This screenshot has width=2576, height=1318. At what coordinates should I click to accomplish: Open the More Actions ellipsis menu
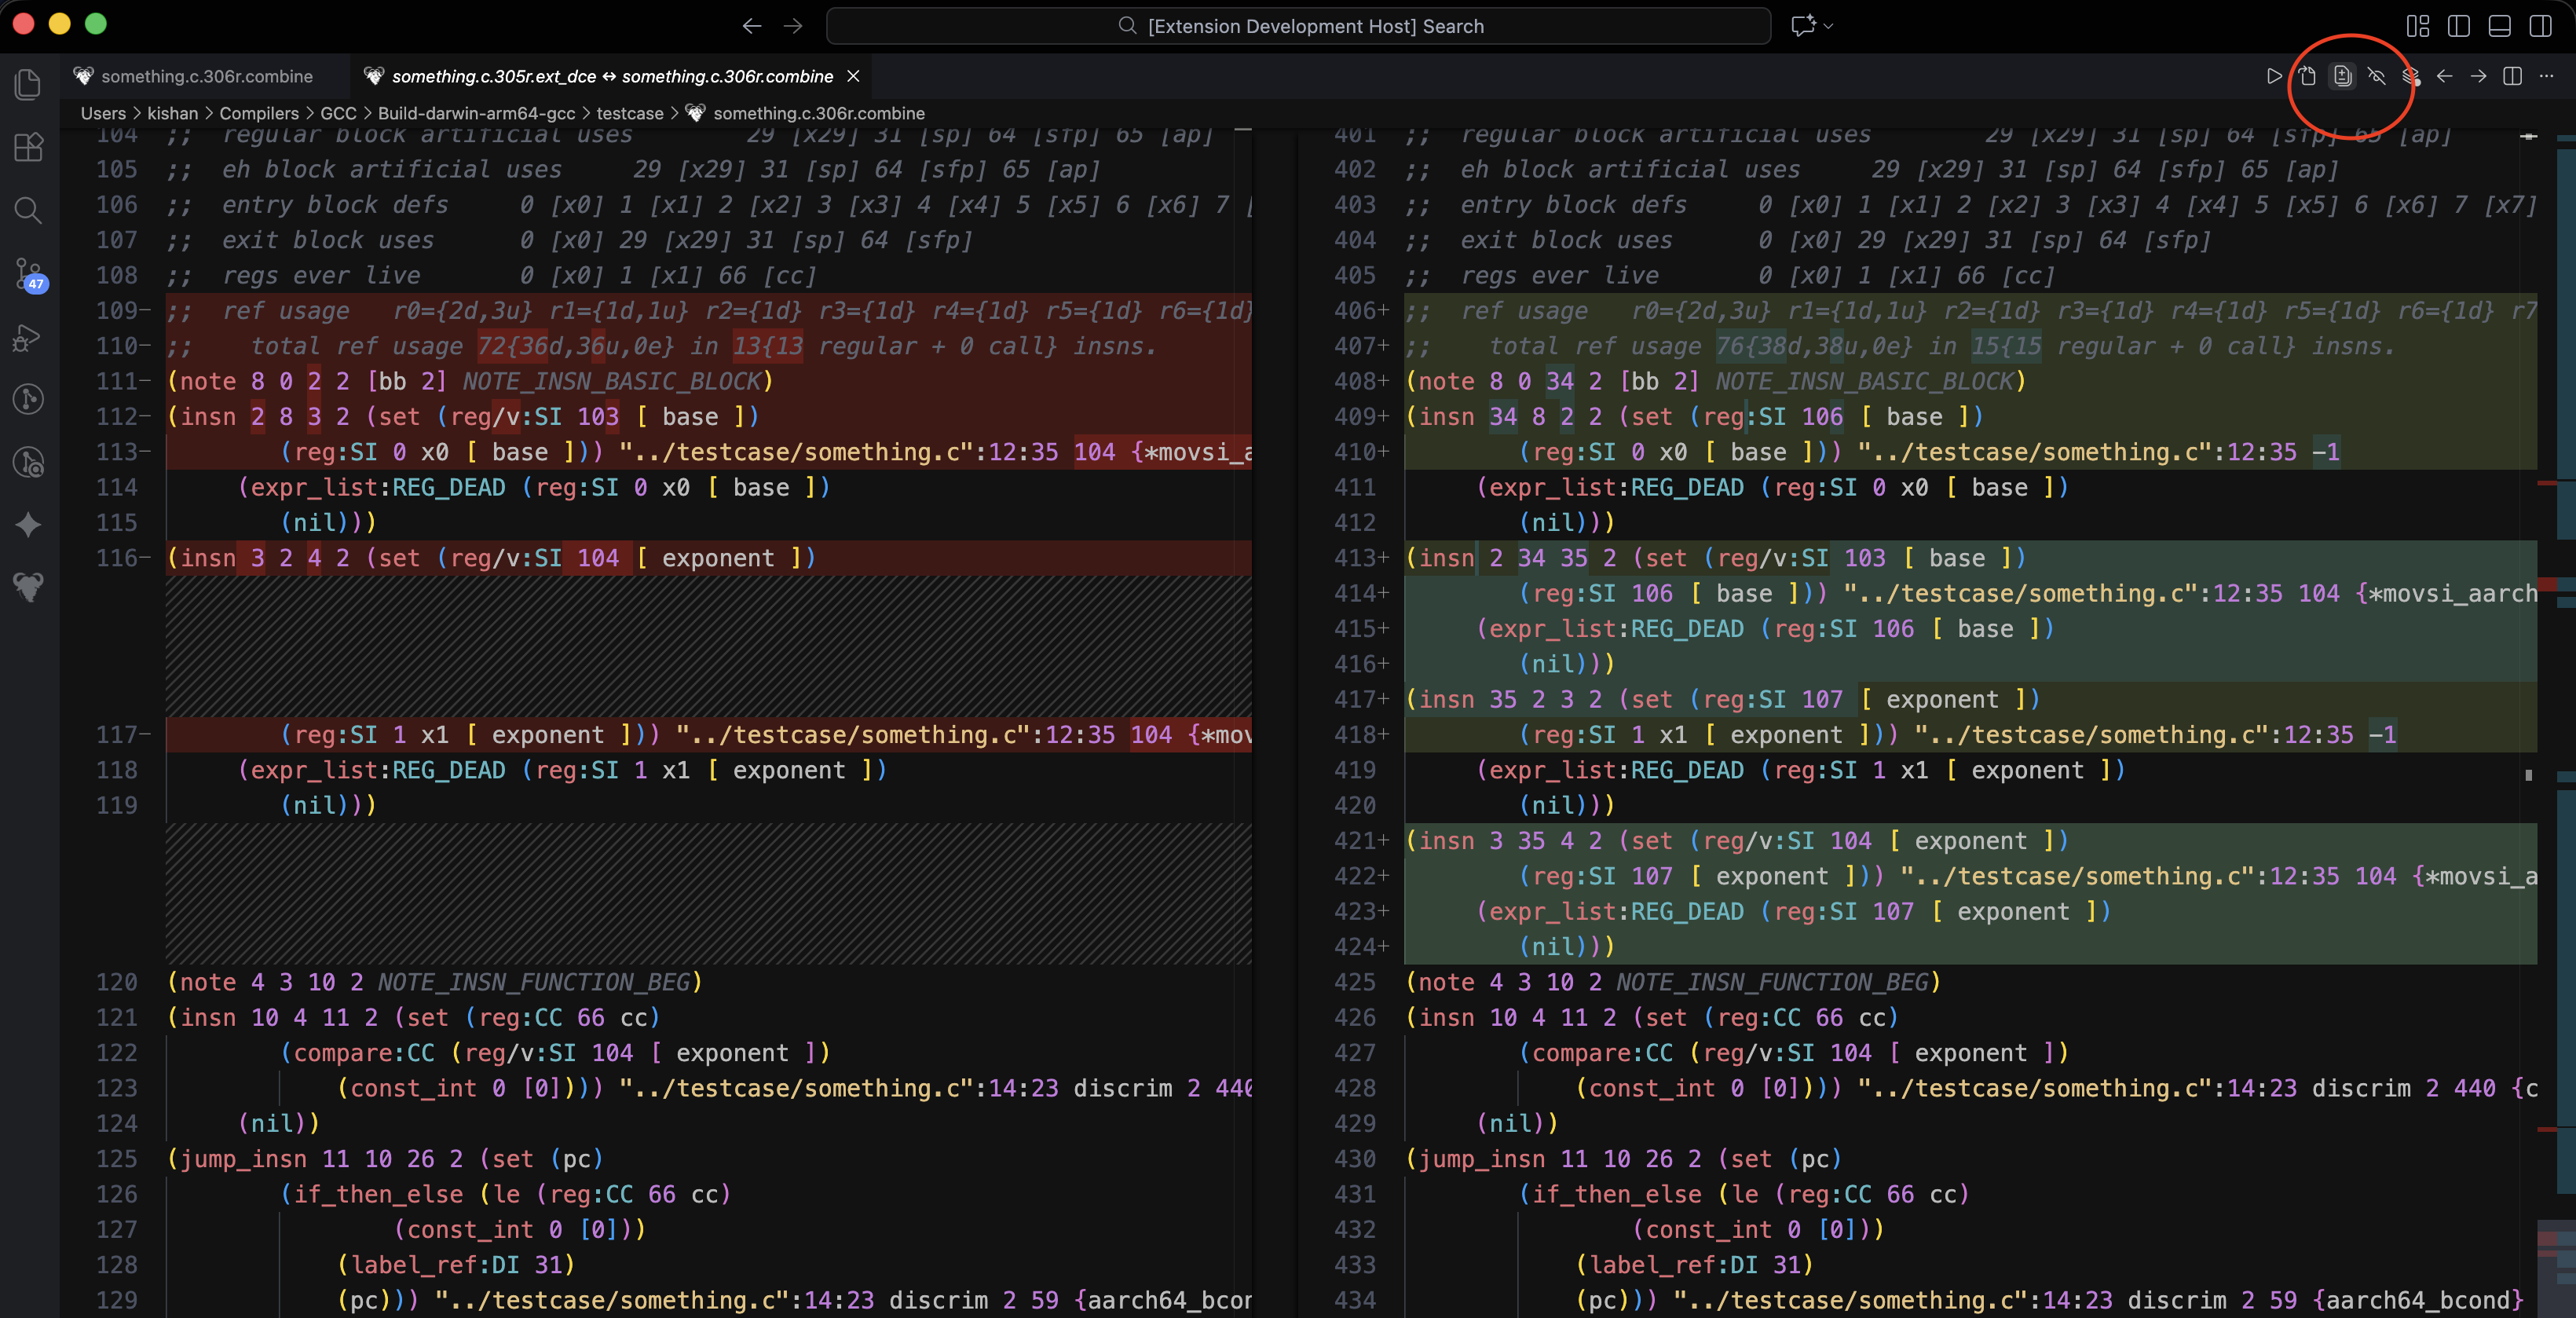coord(2546,76)
